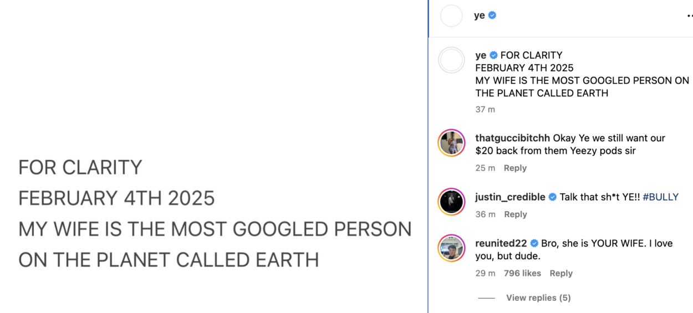Open the #BULLY hashtag link
Image resolution: width=693 pixels, height=313 pixels.
(x=660, y=197)
